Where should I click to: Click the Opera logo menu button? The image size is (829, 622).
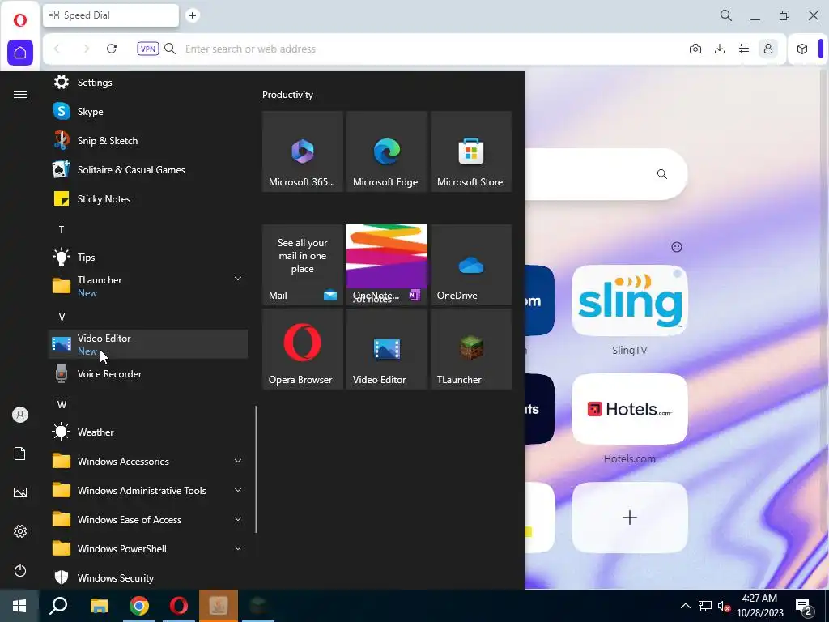tap(20, 20)
